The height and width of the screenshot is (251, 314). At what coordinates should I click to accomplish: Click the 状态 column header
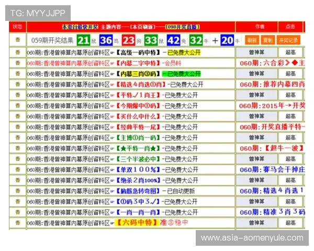coord(17,27)
